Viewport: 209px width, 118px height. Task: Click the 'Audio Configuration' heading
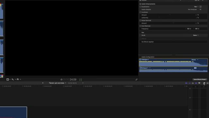coord(148,57)
